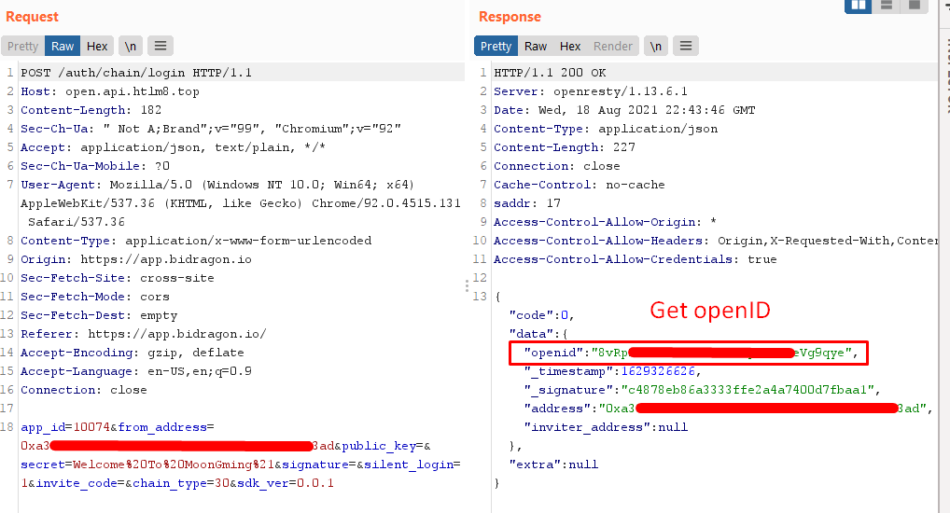Click the Access-Control-Allow-Origin header
Image resolution: width=950 pixels, height=513 pixels.
coord(606,222)
